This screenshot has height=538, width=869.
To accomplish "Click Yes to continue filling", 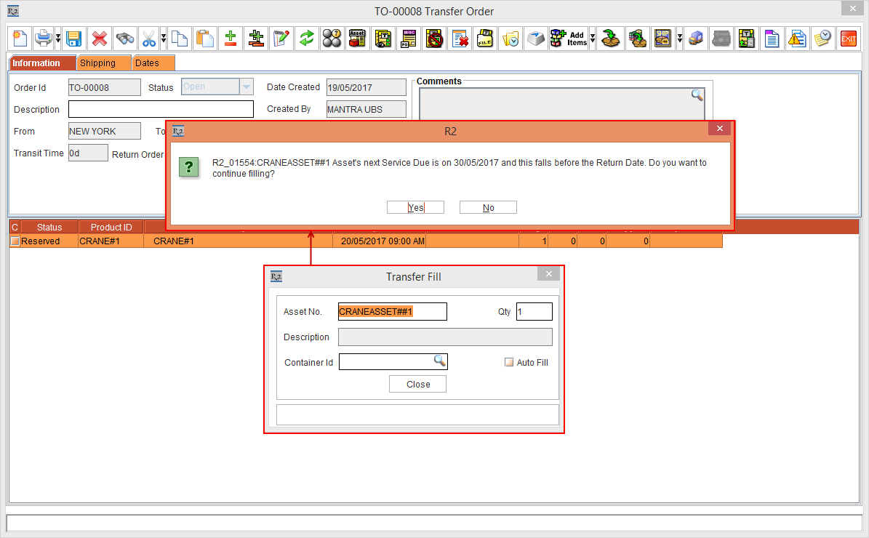I will (x=415, y=207).
